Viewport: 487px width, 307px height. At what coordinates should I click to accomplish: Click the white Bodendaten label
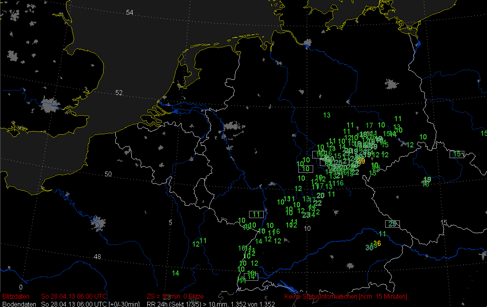[18, 304]
